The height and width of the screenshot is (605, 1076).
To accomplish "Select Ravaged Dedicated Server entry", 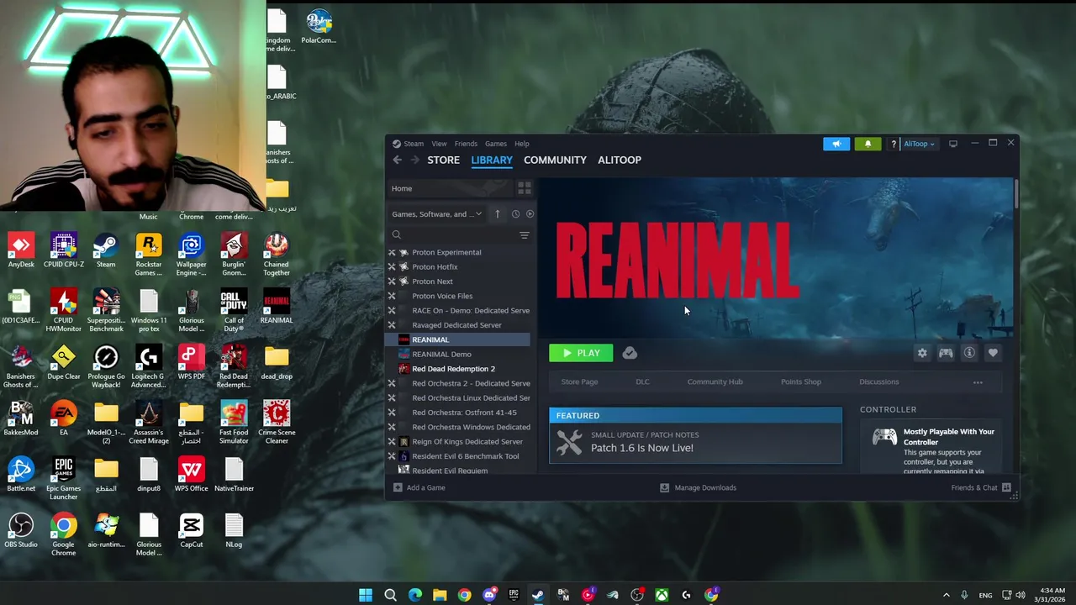I will (458, 325).
